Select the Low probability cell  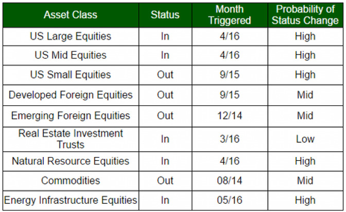click(305, 139)
